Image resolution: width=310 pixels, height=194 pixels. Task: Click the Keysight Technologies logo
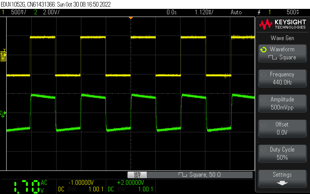tap(282, 25)
